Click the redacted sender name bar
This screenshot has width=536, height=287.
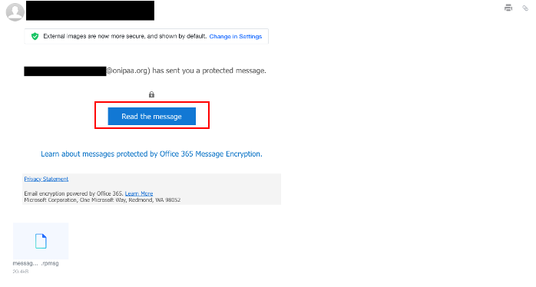(91, 11)
